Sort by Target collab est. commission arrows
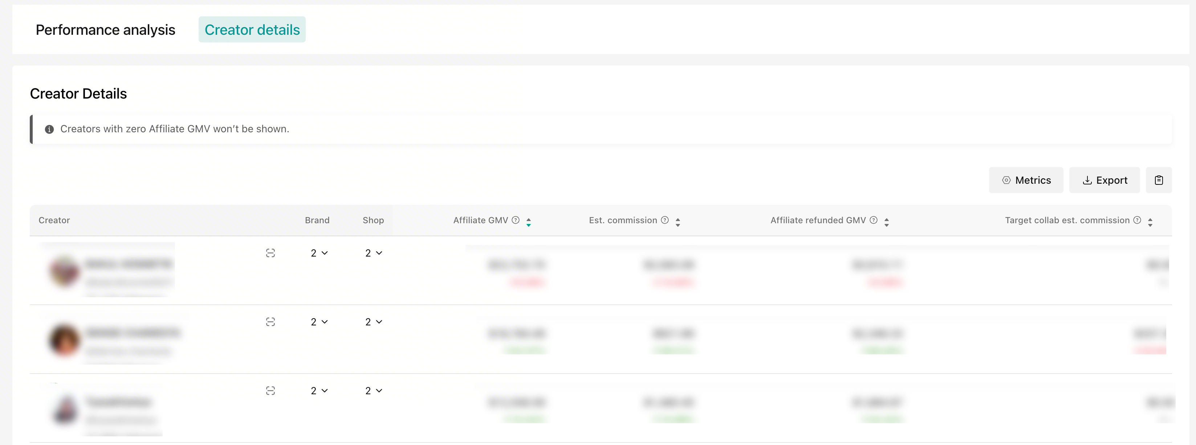Image resolution: width=1196 pixels, height=445 pixels. coord(1150,222)
